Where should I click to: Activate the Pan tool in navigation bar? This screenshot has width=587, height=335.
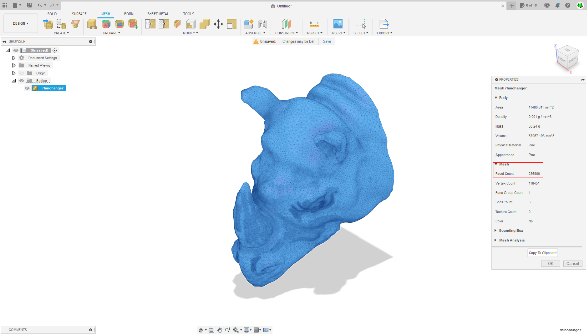click(220, 330)
